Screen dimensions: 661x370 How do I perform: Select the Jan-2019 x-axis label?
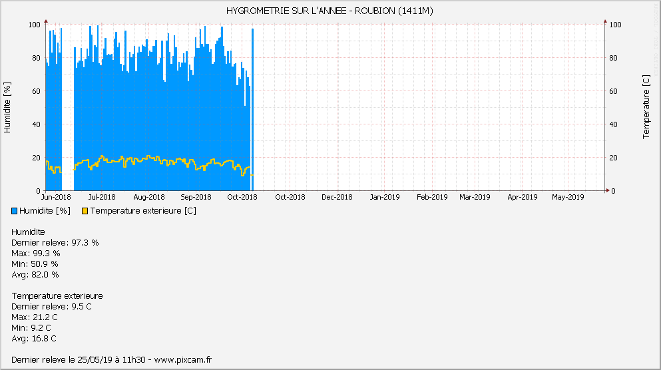(x=384, y=197)
